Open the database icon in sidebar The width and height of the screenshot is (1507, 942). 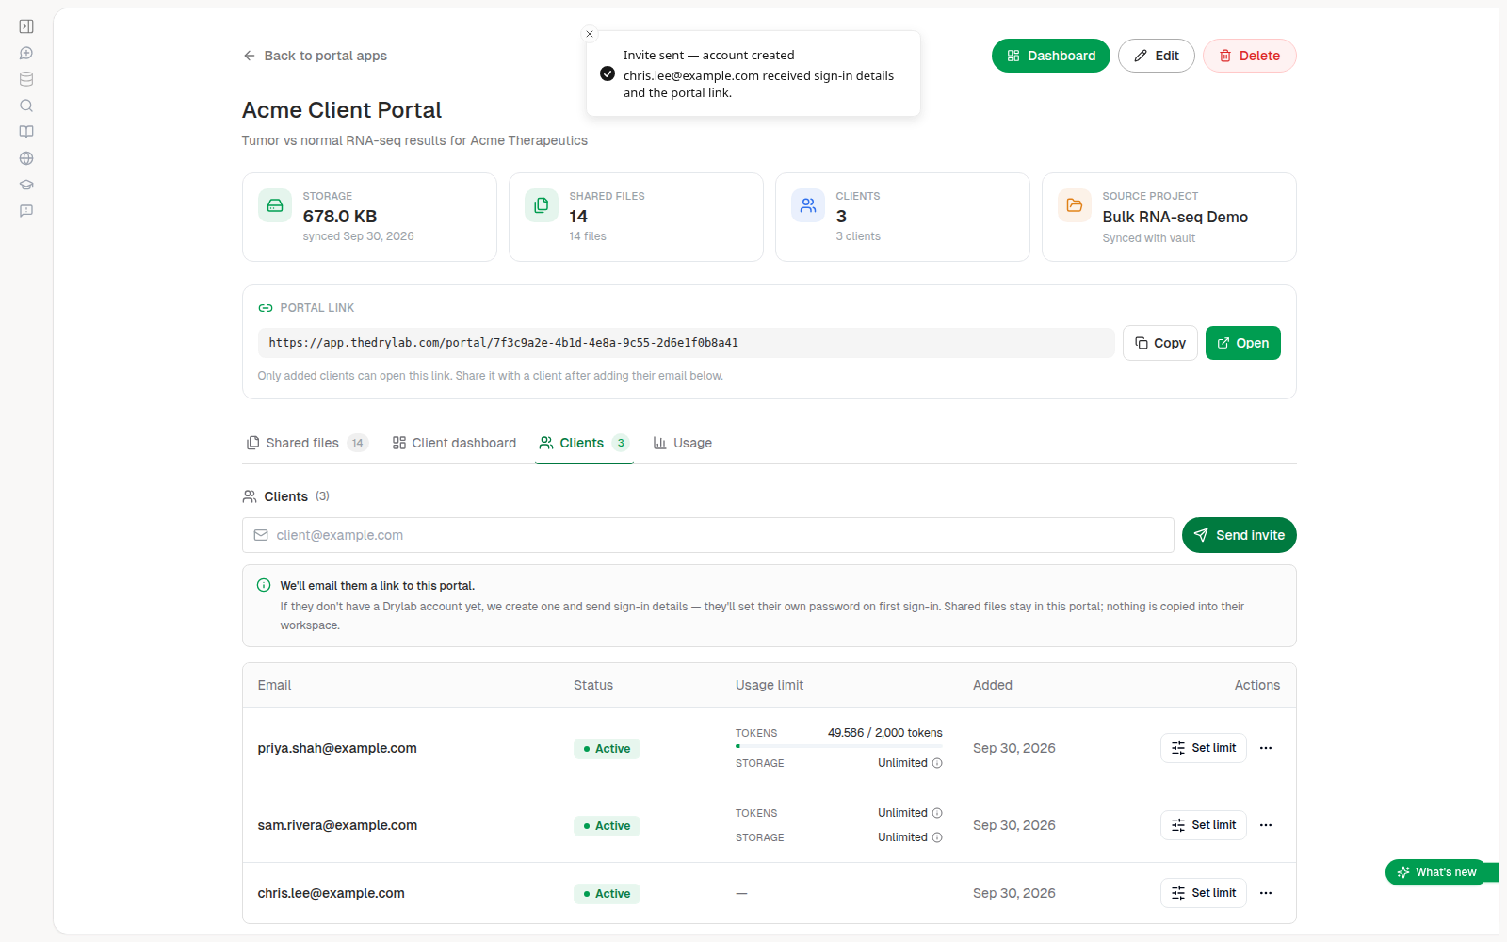(x=26, y=79)
